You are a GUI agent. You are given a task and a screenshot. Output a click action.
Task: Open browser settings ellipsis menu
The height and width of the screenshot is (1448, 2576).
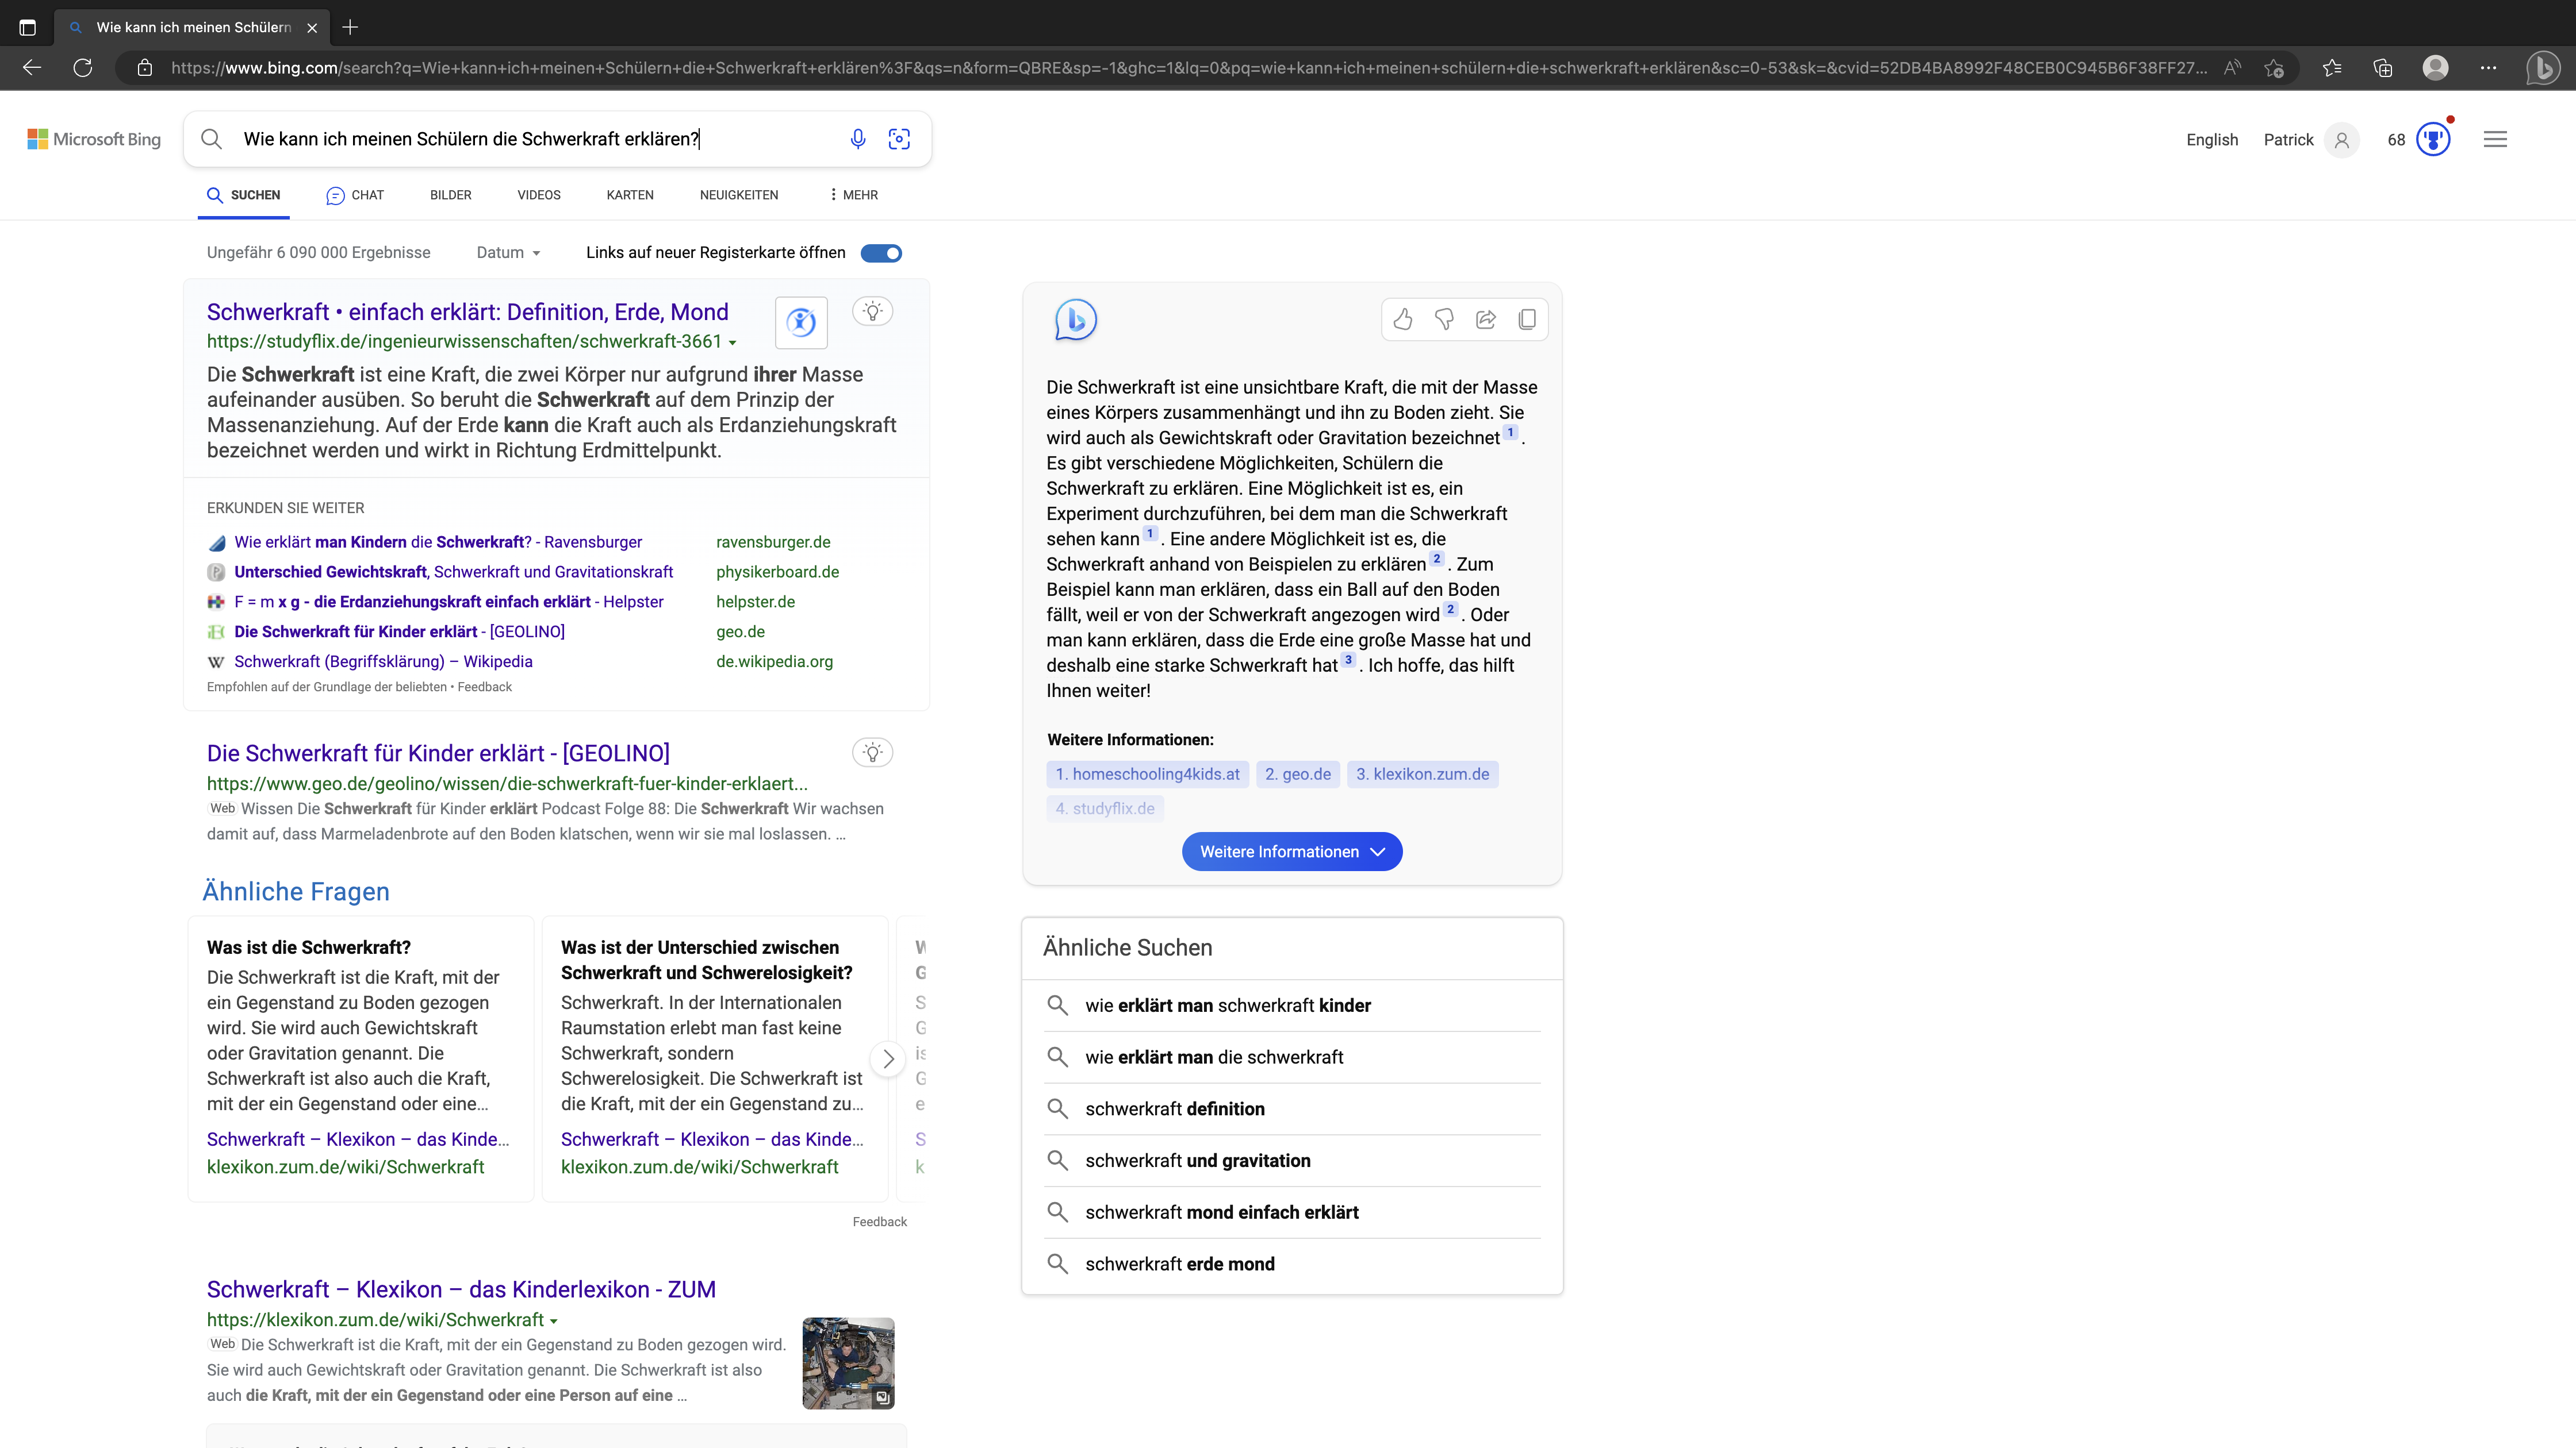2489,68
